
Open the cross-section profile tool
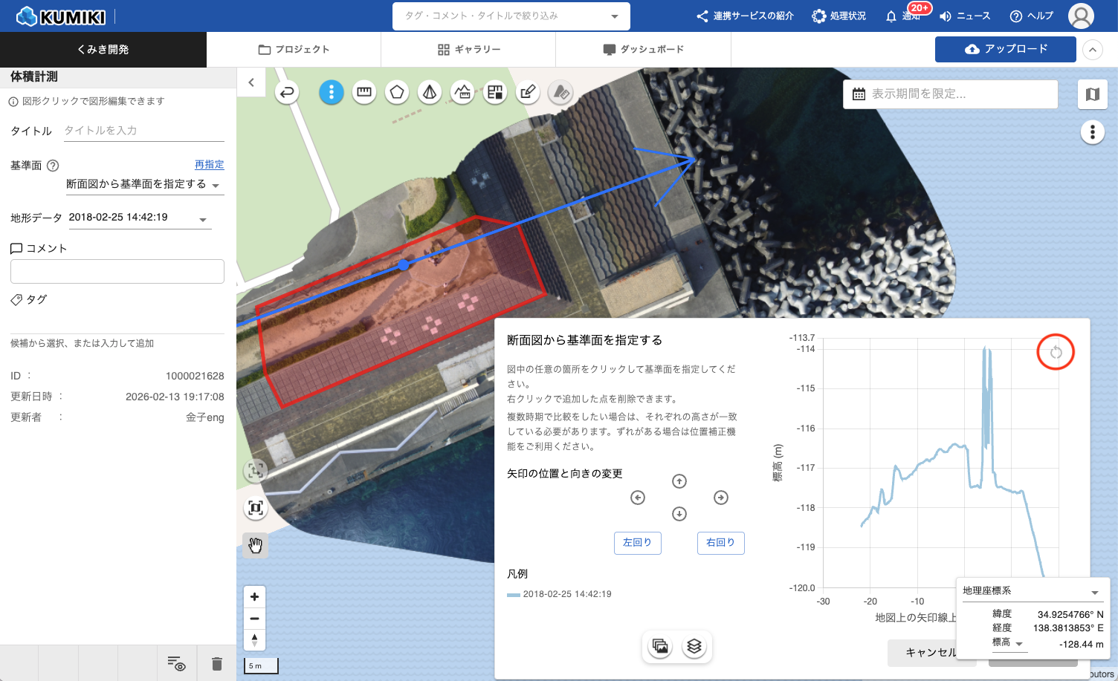click(462, 92)
